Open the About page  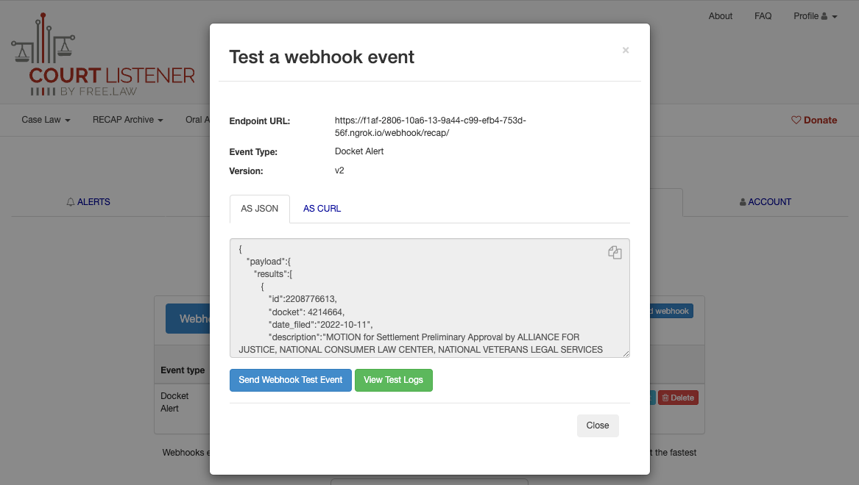[x=720, y=15]
